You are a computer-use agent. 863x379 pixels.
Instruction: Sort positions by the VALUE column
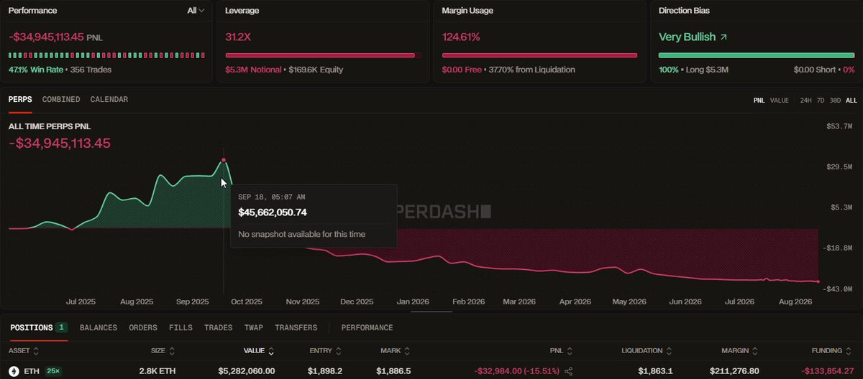coord(259,351)
